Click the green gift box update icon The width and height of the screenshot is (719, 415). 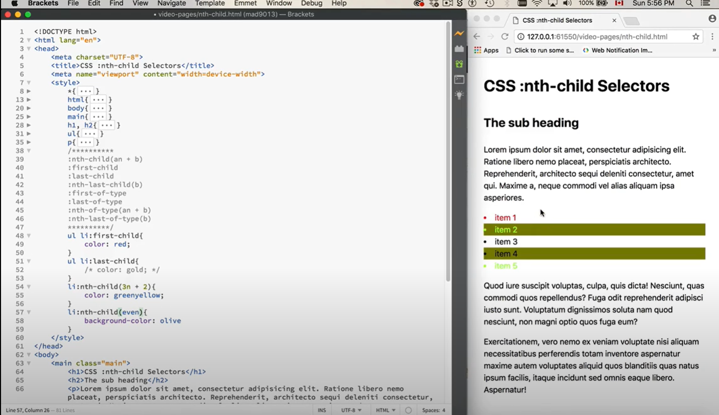pos(459,64)
